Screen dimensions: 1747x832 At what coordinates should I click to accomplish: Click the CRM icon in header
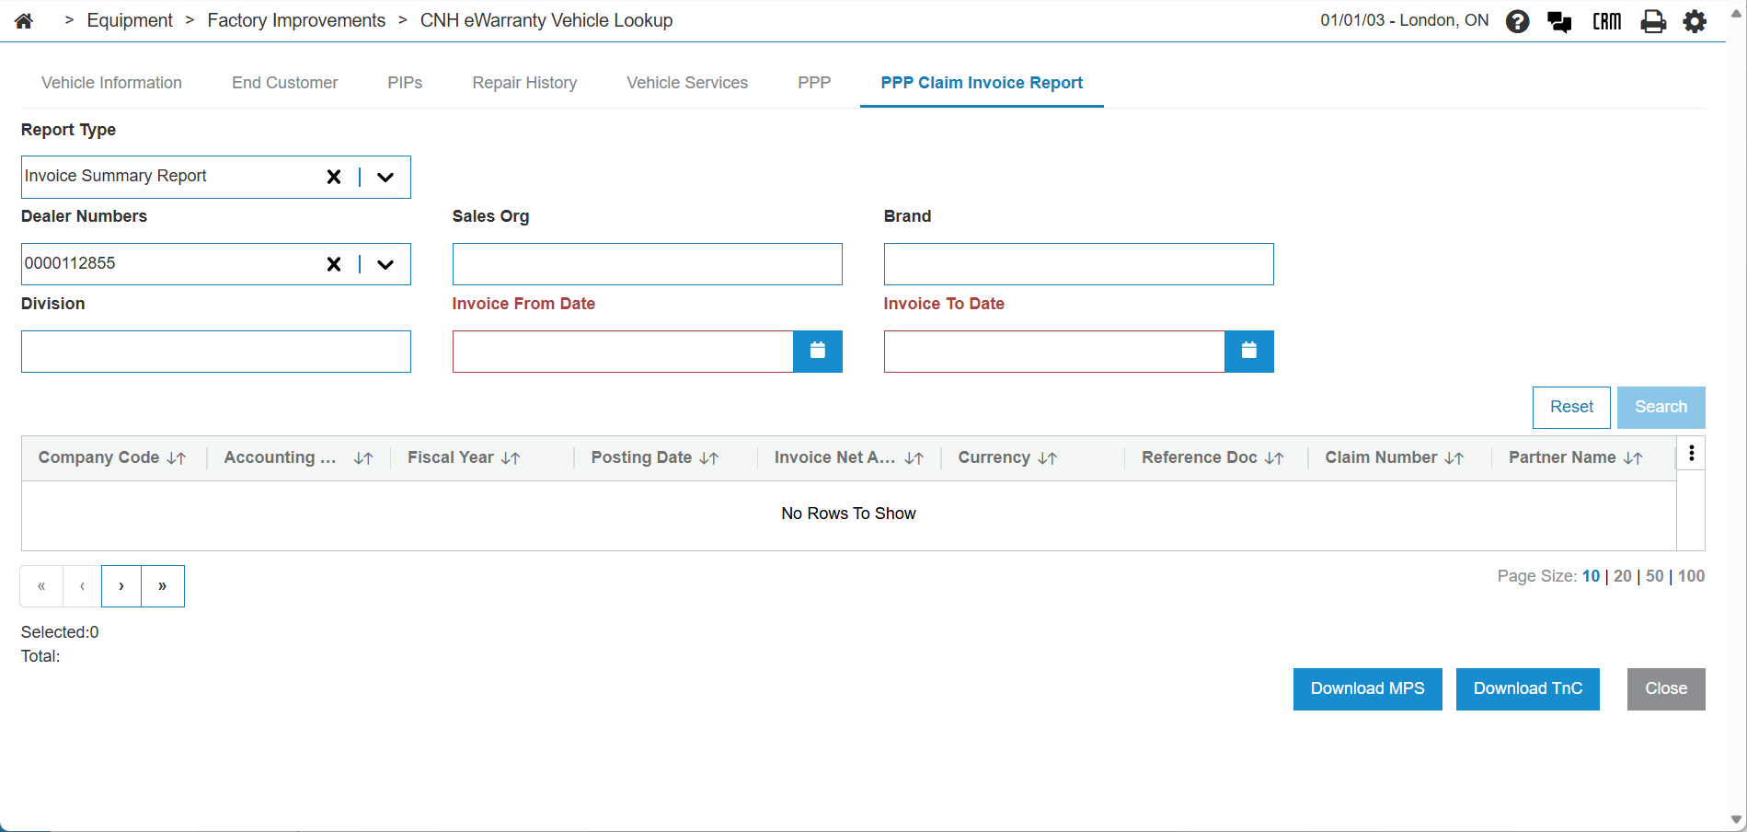1606,21
